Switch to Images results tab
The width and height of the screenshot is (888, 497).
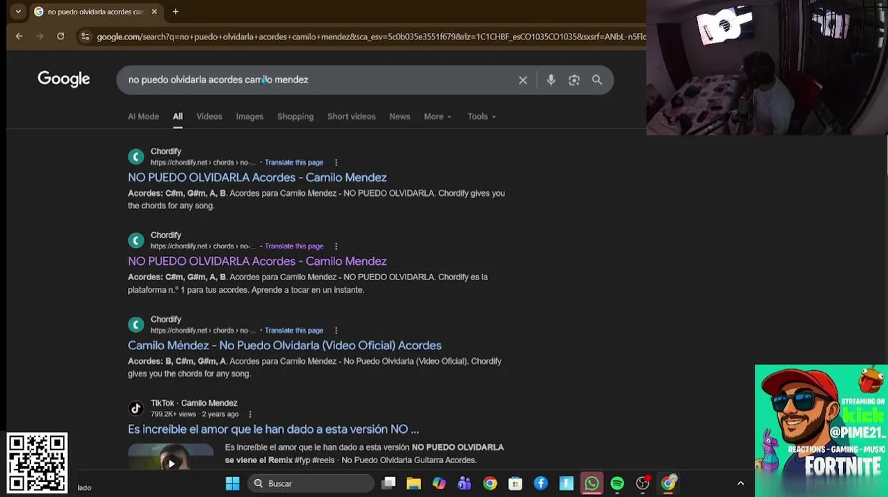tap(249, 117)
